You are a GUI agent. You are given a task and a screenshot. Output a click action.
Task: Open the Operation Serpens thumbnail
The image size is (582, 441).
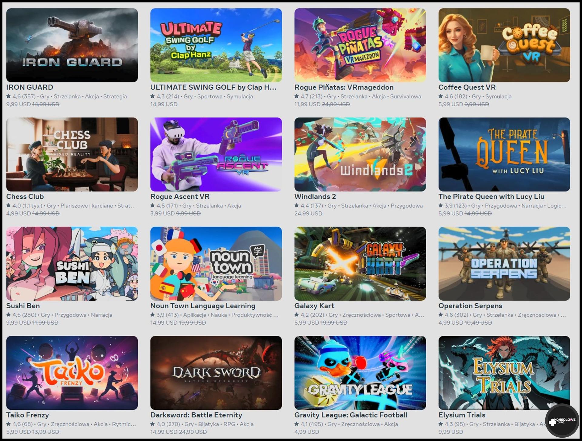point(504,264)
